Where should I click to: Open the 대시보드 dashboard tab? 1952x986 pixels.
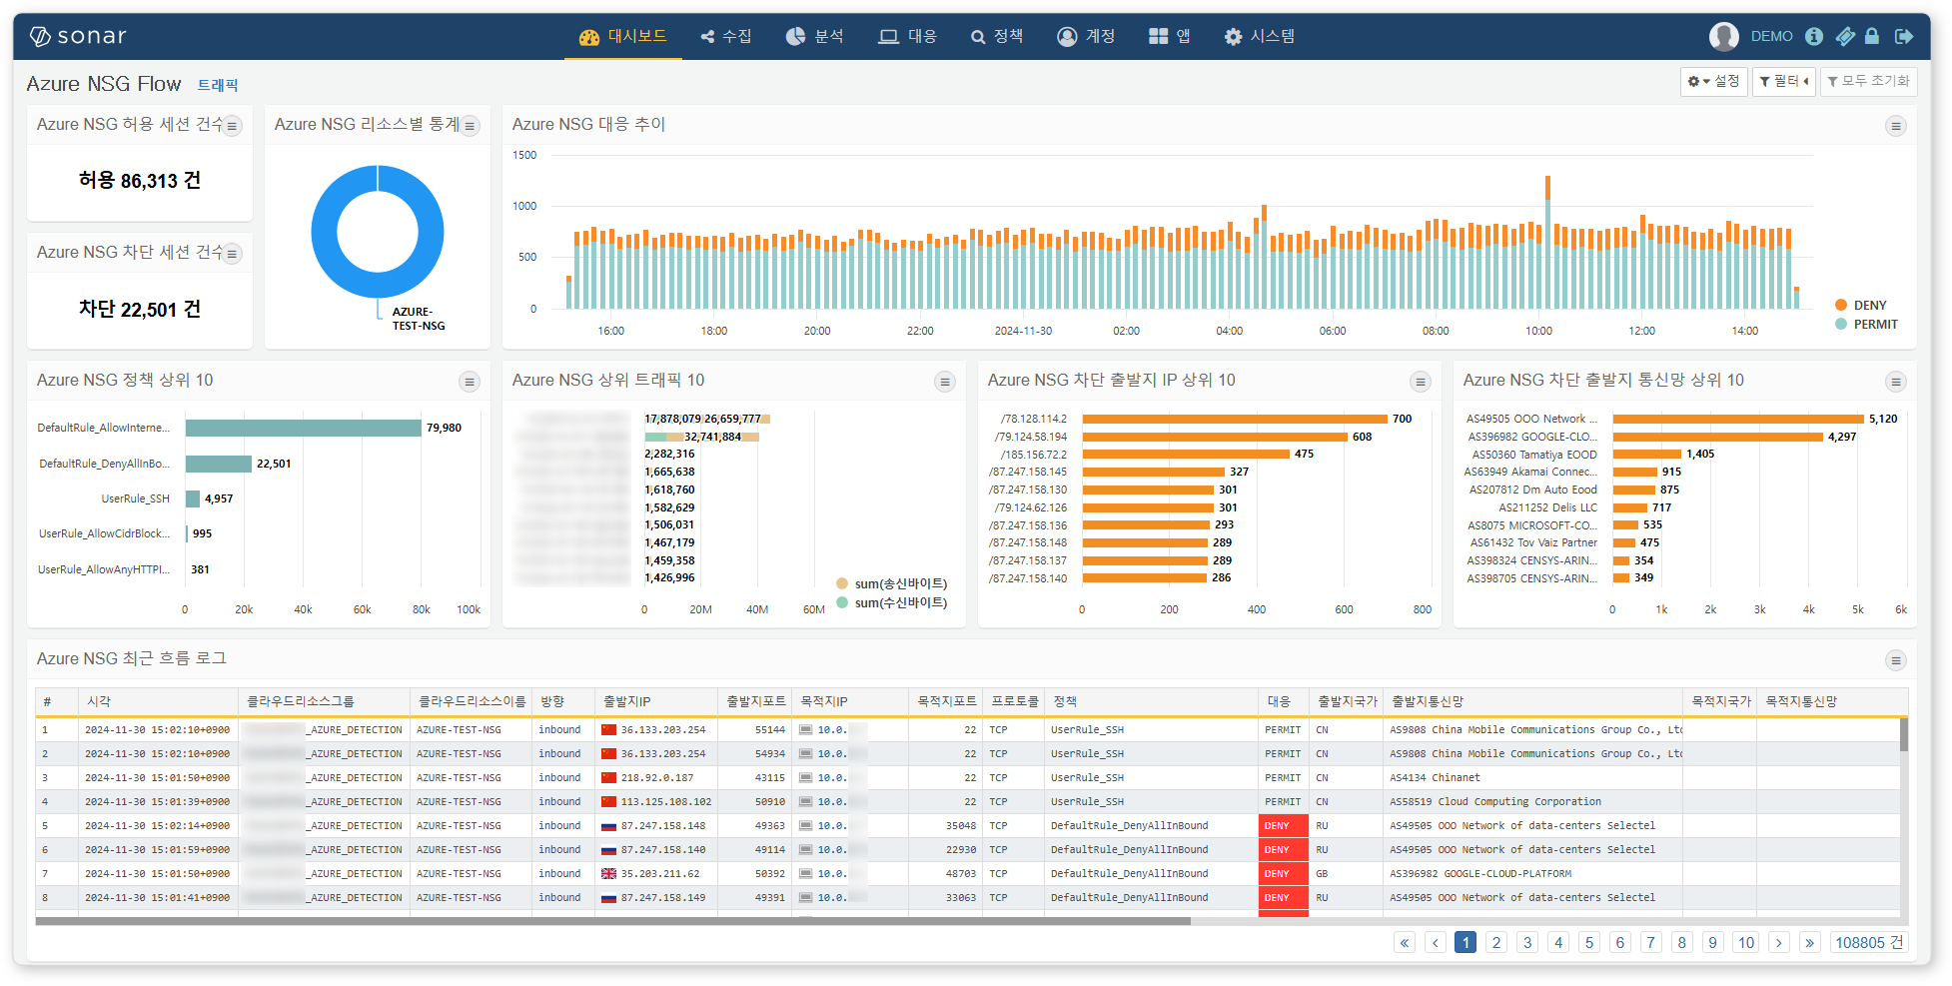point(623,37)
